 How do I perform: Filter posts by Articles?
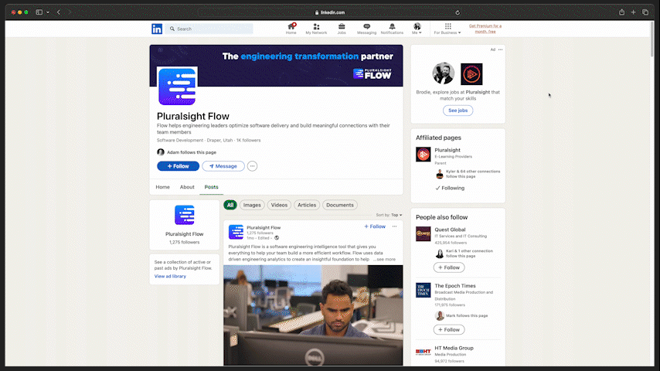tap(307, 205)
